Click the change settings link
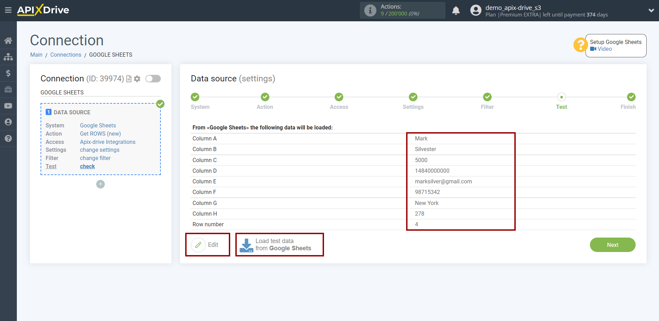The image size is (659, 321). tap(100, 150)
